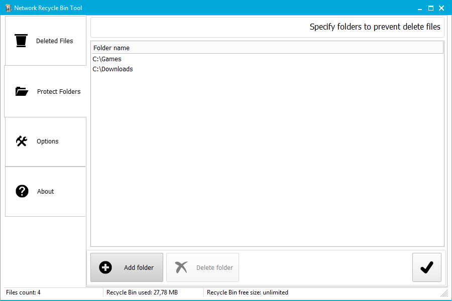Screen dimensions: 452x301
Task: Click the trash bin icon for Deleted Files
Action: click(x=21, y=41)
